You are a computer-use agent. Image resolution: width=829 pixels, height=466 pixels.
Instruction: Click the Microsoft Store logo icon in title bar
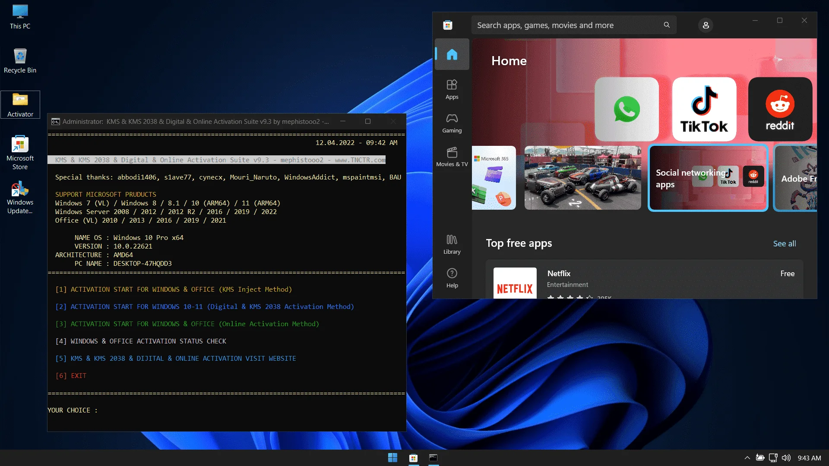click(448, 25)
